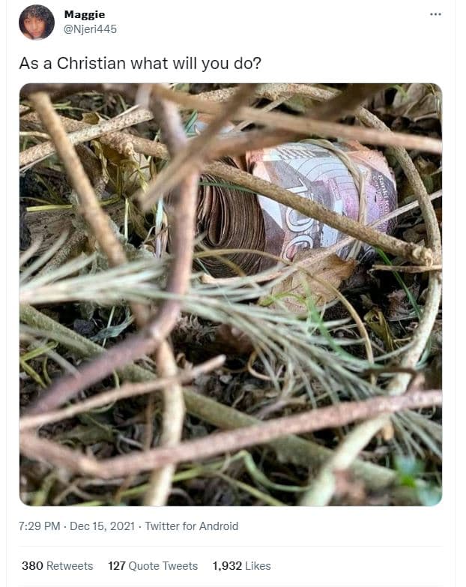View the 1,932 Likes list

click(x=241, y=566)
